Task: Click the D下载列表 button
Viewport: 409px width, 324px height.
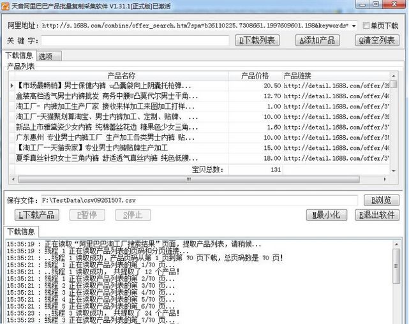Action: [257, 40]
